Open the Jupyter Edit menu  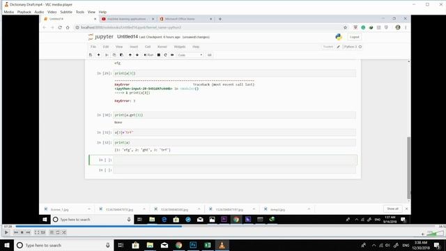click(105, 47)
